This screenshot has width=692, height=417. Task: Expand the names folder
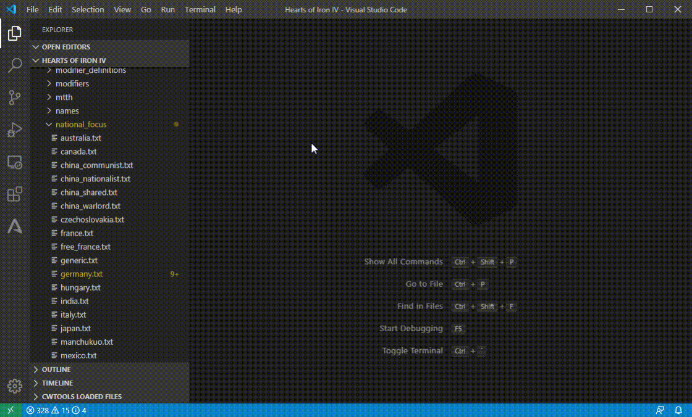[109, 110]
